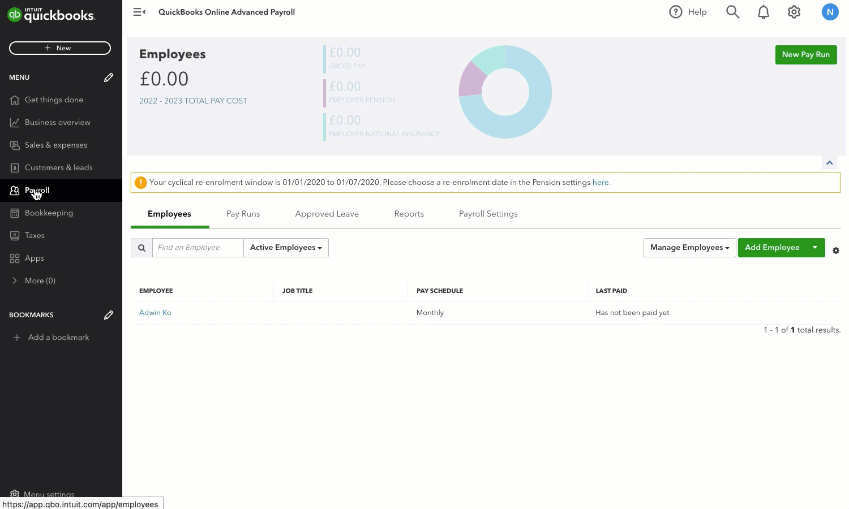Image resolution: width=849 pixels, height=509 pixels.
Task: Open Help from the question mark icon
Action: [676, 12]
